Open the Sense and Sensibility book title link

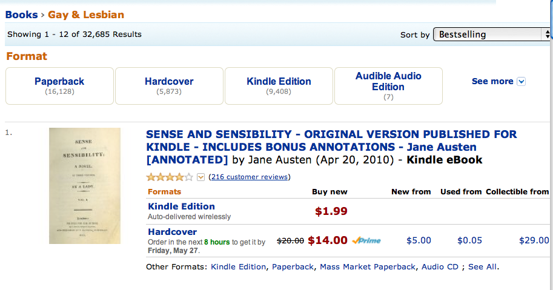coord(331,147)
